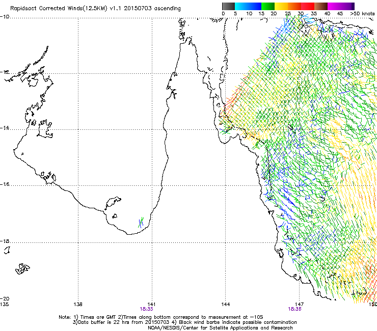This screenshot has width=377, height=331.
Task: Click the dark purple 45-50 knots segment
Action: point(347,6)
